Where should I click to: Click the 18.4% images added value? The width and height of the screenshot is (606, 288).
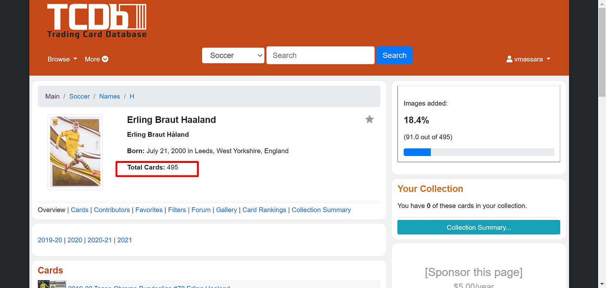click(x=416, y=121)
